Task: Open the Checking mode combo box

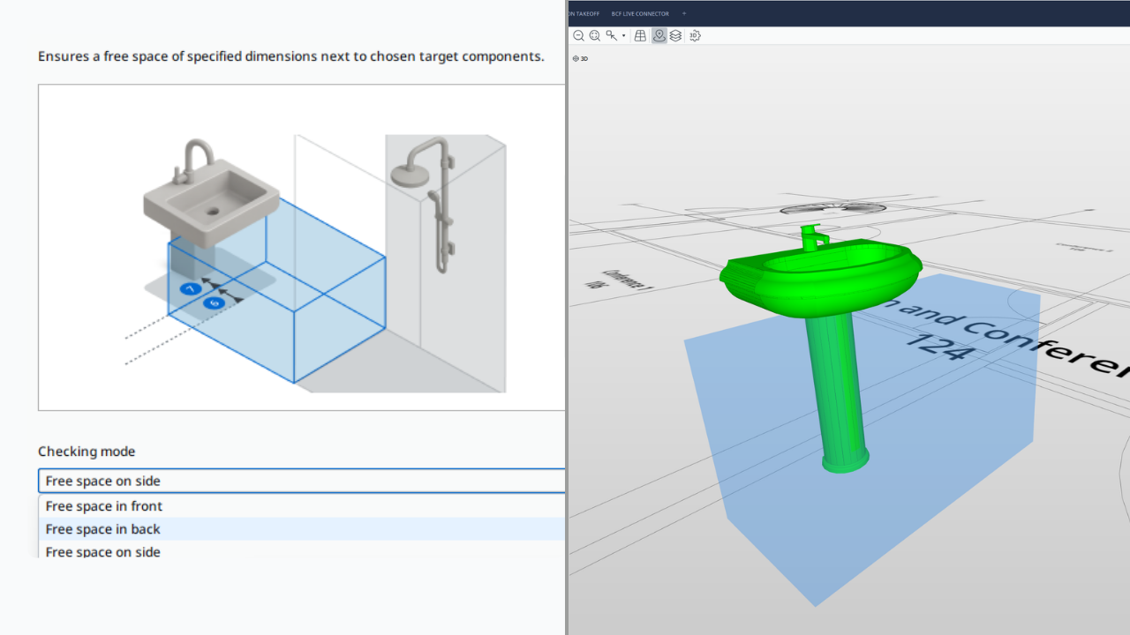Action: coord(300,481)
